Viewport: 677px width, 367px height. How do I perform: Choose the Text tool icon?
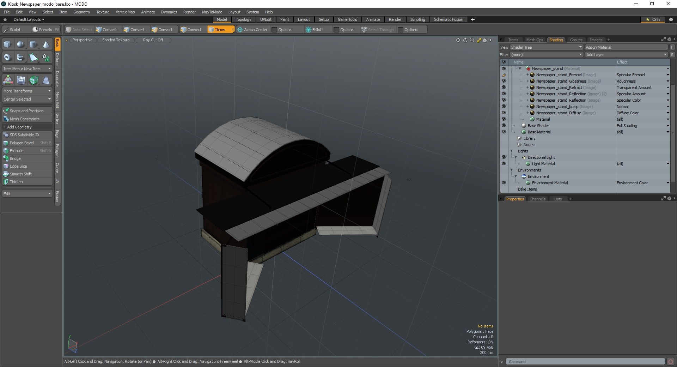(x=46, y=57)
